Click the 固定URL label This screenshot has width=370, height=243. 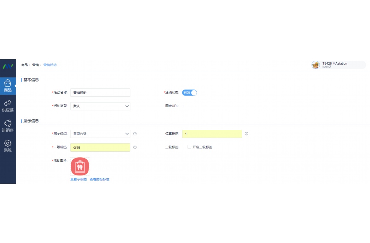(x=172, y=106)
